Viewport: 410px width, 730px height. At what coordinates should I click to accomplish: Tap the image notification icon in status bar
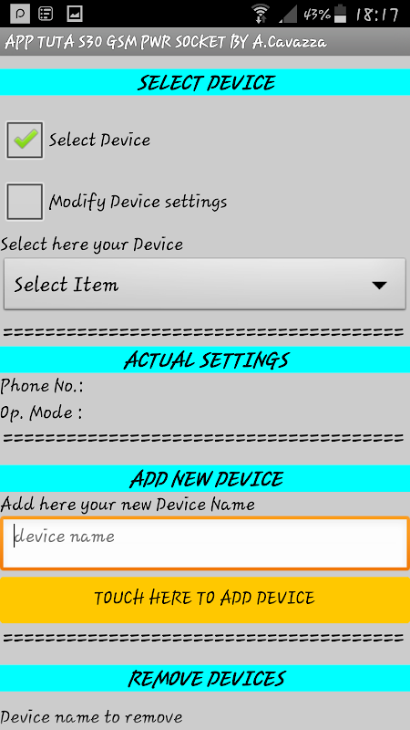(x=75, y=14)
